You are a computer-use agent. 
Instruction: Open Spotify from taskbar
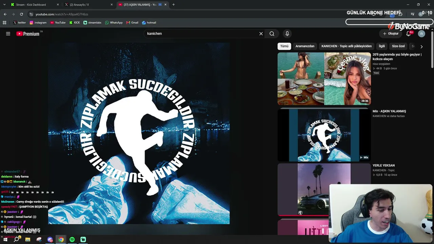72,240
